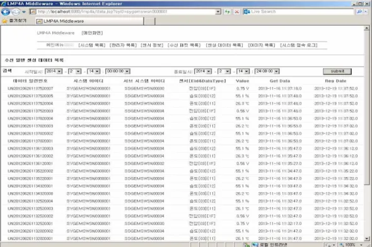Expand the end time 24:00:00 dropdown
This screenshot has width=372, height=247.
point(277,71)
